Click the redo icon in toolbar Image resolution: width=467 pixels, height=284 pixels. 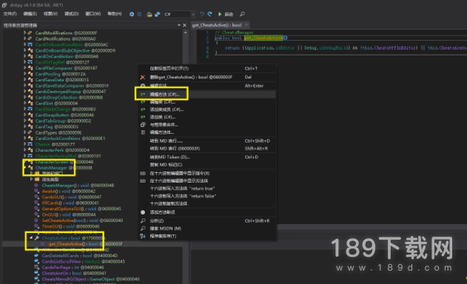[210, 14]
